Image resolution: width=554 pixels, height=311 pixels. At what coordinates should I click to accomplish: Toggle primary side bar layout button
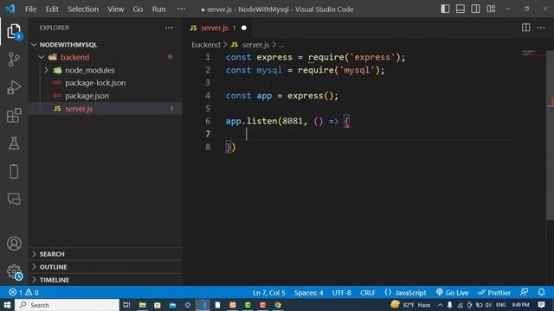click(445, 9)
